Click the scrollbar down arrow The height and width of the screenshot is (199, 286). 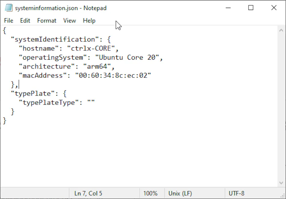[x=281, y=183]
